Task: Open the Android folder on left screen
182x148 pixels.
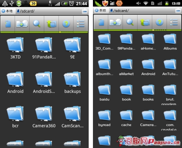Action: click(15, 83)
